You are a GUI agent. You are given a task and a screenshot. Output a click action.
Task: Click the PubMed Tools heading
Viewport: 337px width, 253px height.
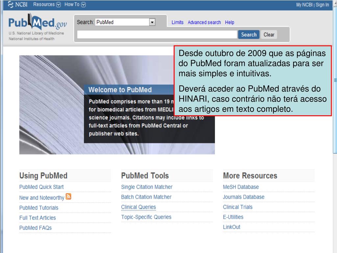pyautogui.click(x=145, y=176)
